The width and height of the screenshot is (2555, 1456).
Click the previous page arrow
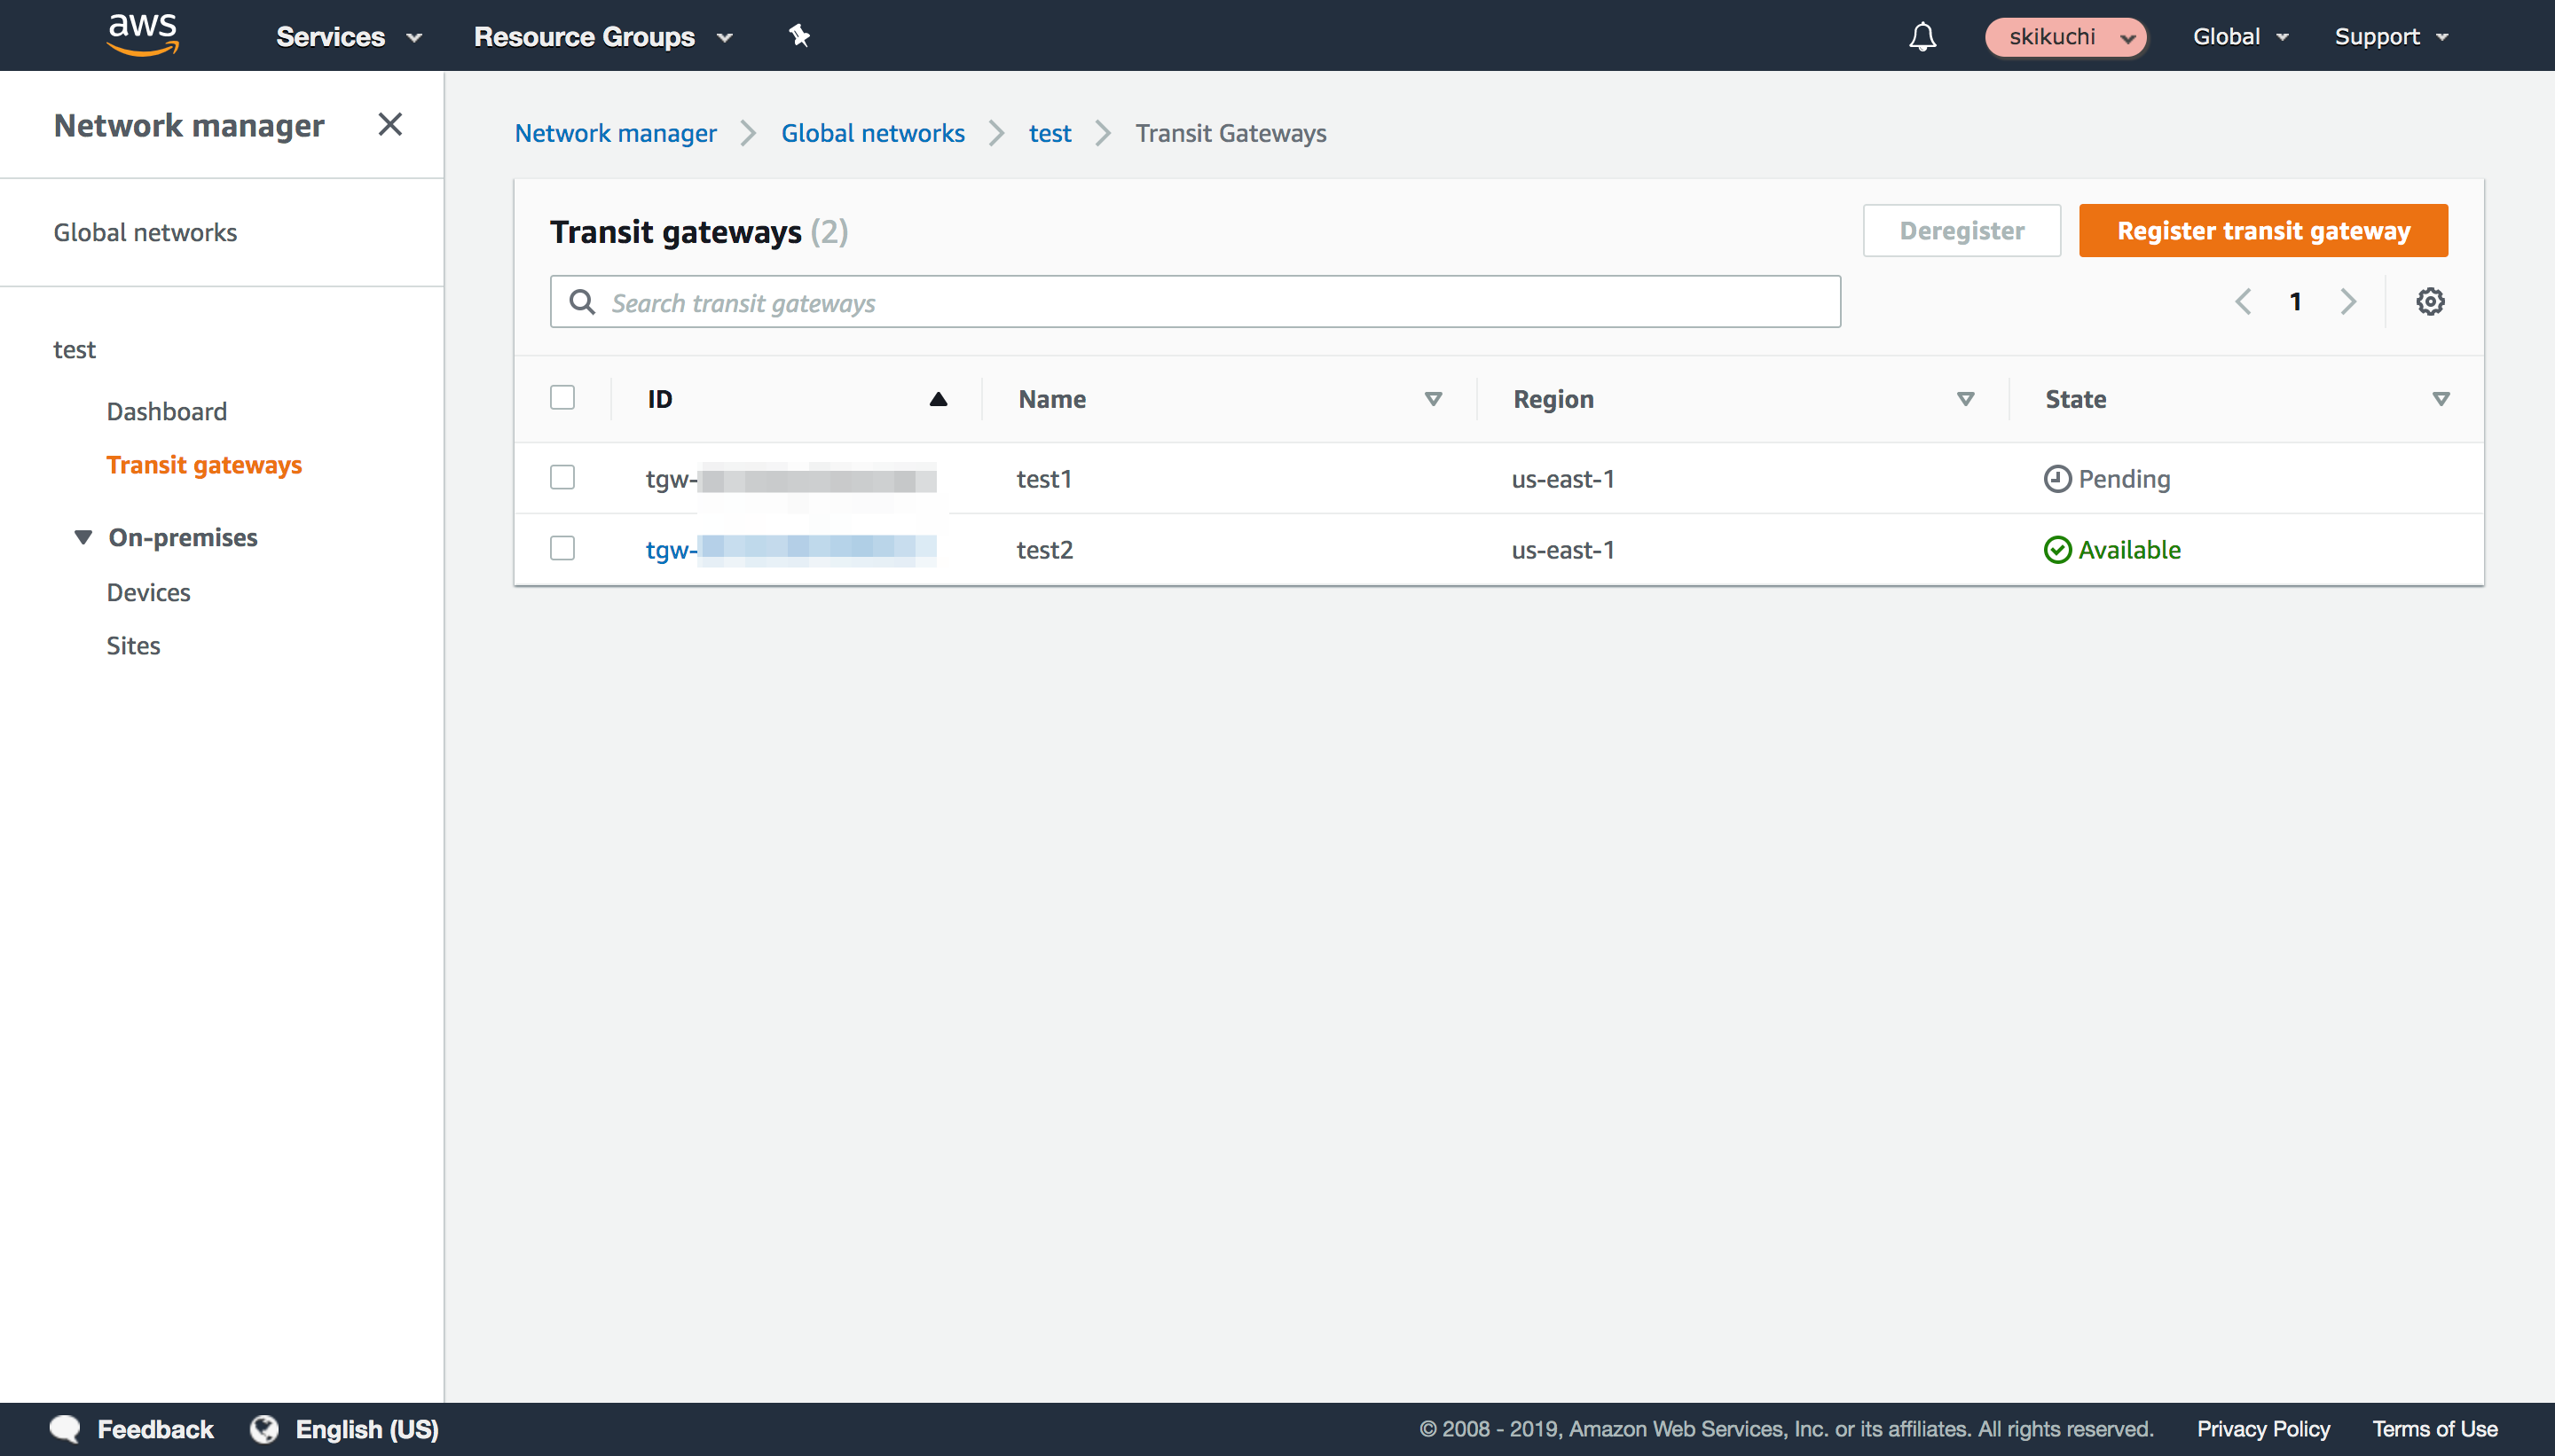(2244, 301)
